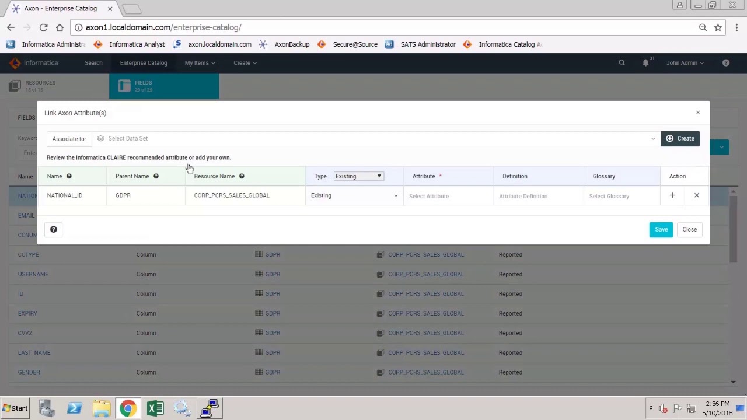Go back in browser
The image size is (747, 420).
11,27
